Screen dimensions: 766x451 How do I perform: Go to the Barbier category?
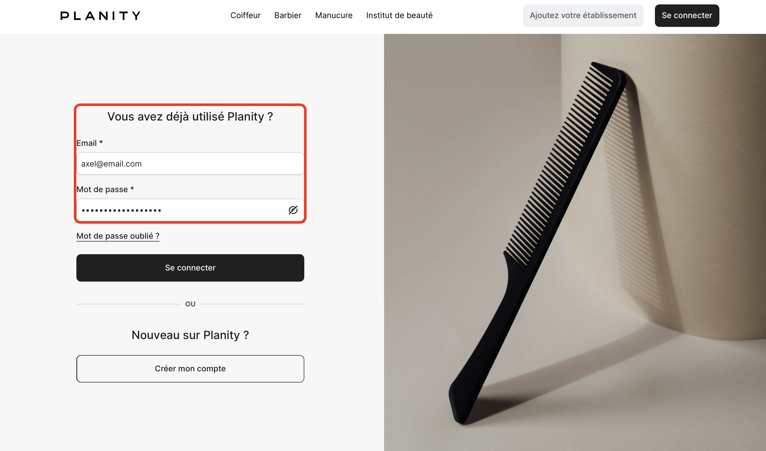pos(288,16)
